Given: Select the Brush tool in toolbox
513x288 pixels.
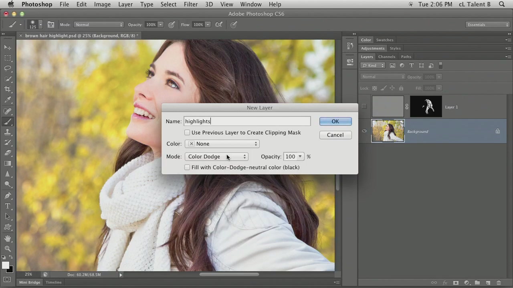Looking at the screenshot, I should pyautogui.click(x=8, y=122).
